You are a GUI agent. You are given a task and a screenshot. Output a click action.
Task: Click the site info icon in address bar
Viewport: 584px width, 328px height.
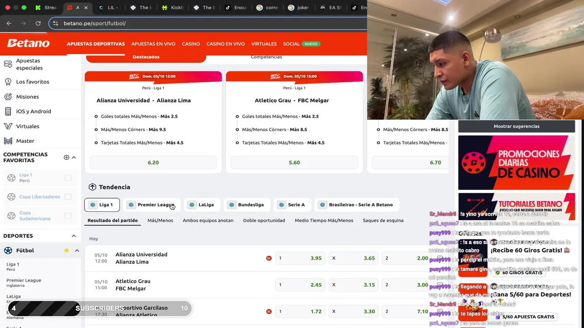coord(56,23)
